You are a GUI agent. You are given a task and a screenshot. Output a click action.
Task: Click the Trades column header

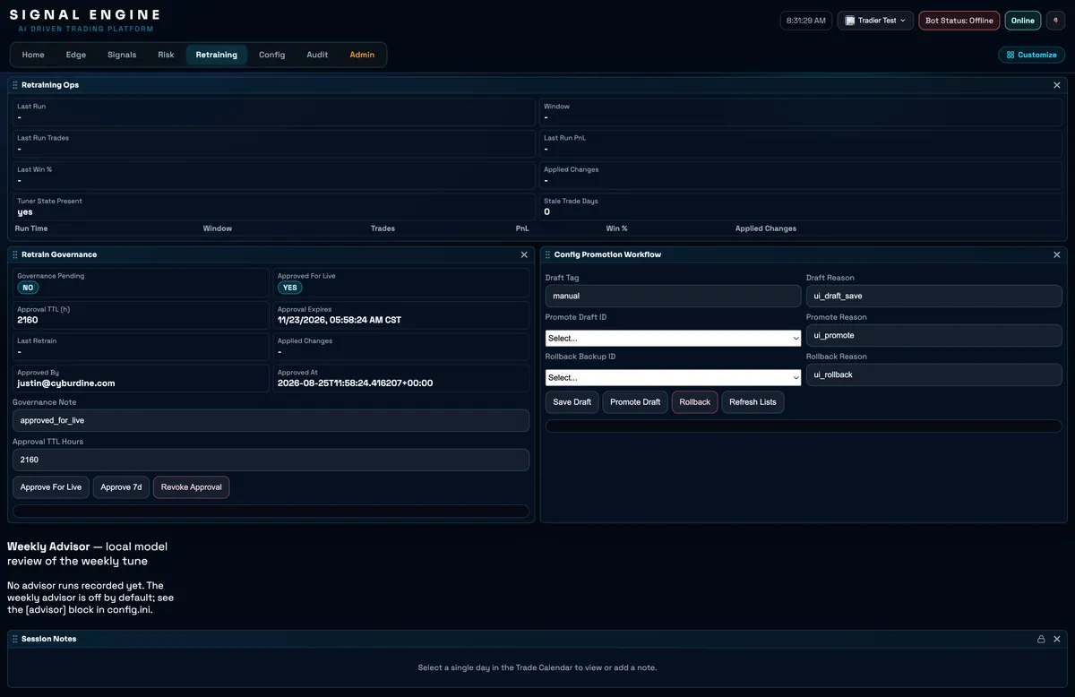click(383, 228)
